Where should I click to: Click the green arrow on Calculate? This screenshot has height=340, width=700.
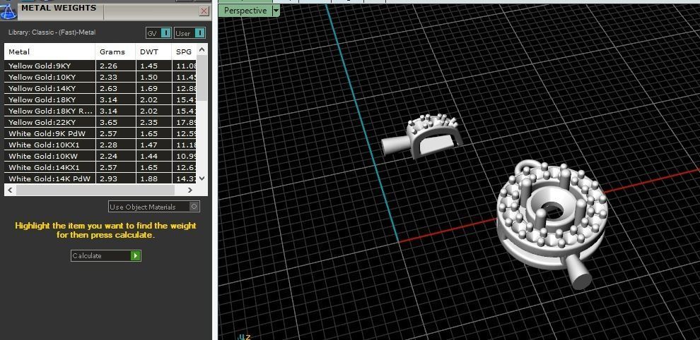(x=135, y=255)
